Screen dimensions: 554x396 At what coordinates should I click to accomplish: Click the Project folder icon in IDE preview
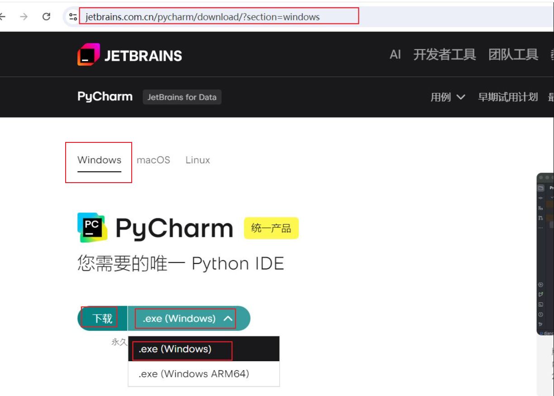click(x=540, y=188)
